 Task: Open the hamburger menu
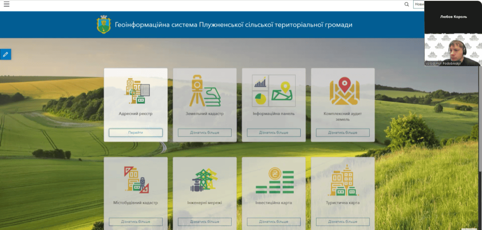(6, 5)
